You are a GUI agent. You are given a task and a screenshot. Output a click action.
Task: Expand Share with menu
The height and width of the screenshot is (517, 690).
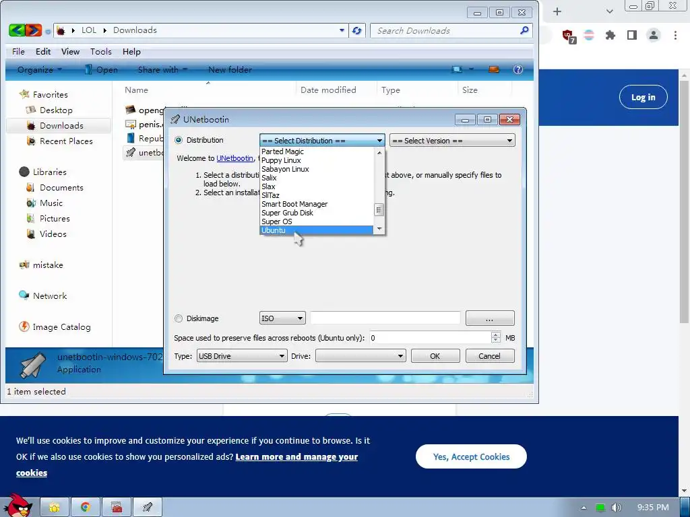click(x=163, y=69)
